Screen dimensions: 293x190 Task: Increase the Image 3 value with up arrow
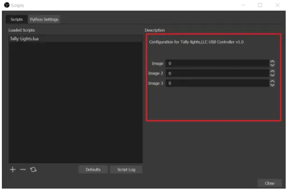point(272,81)
